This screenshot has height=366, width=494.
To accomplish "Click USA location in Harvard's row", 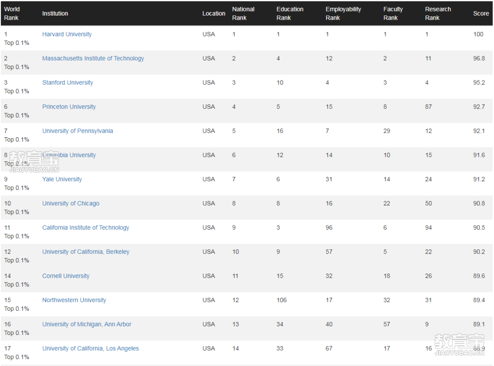I will tap(209, 34).
